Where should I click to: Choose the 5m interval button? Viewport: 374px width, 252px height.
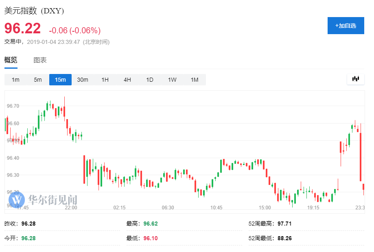(38, 80)
